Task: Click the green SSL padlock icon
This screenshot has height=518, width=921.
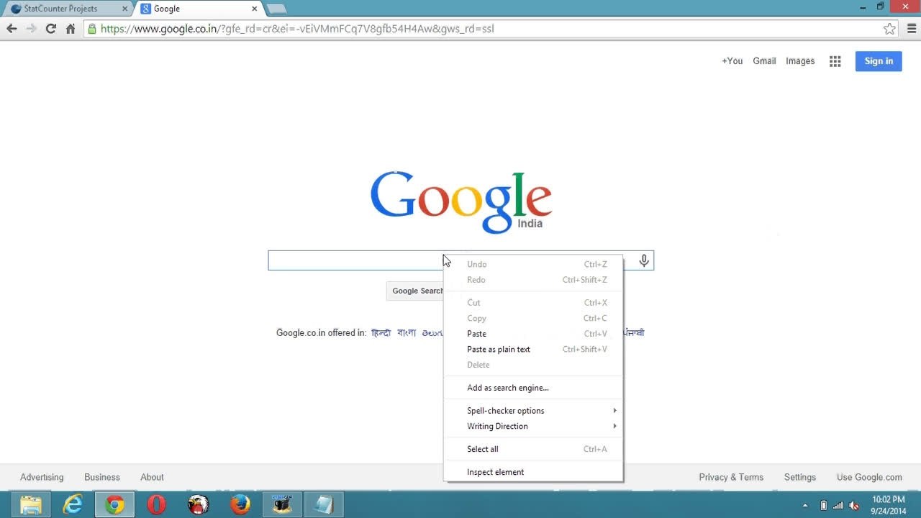Action: pyautogui.click(x=92, y=29)
